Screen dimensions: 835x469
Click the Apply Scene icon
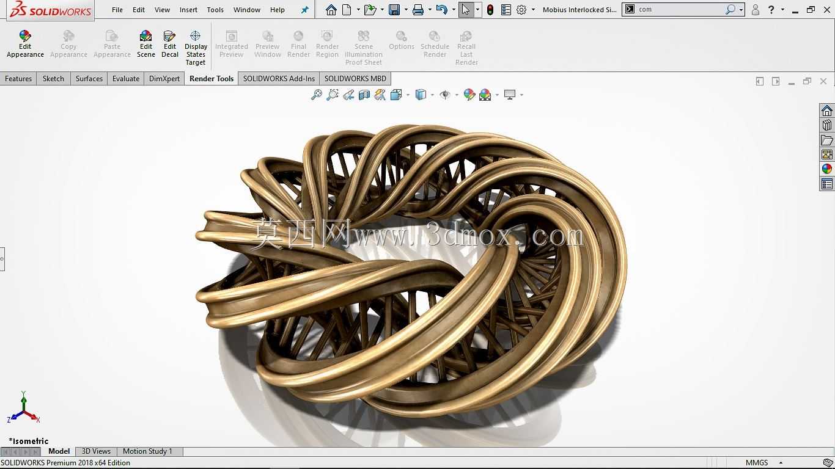pyautogui.click(x=485, y=95)
